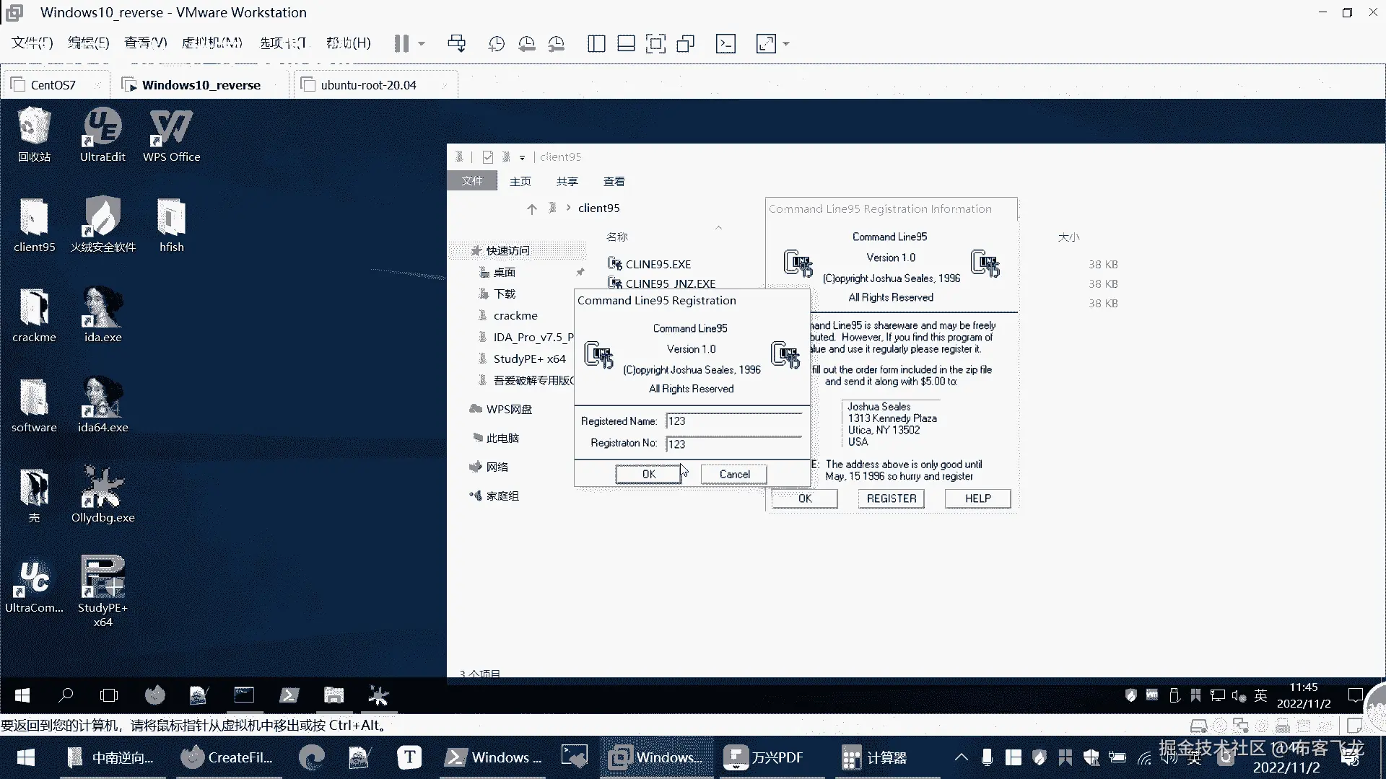1386x779 pixels.
Task: Select 此电脑 in the navigation tree
Action: coord(502,438)
